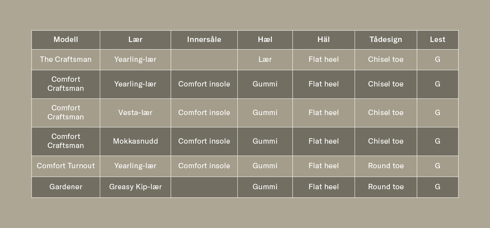Image resolution: width=490 pixels, height=228 pixels.
Task: Click the Greasy Kip-lær cell
Action: point(135,187)
